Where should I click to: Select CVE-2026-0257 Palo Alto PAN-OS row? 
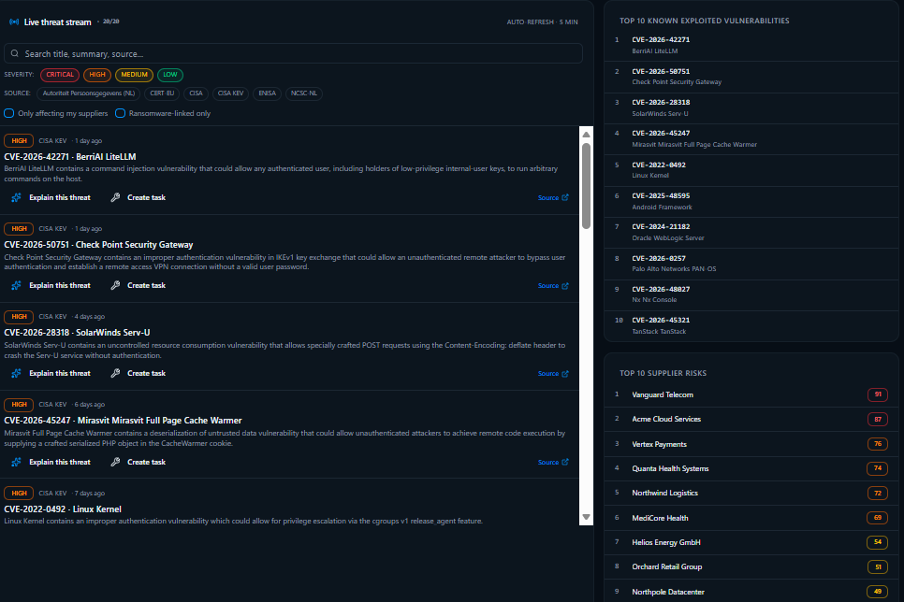(x=751, y=264)
